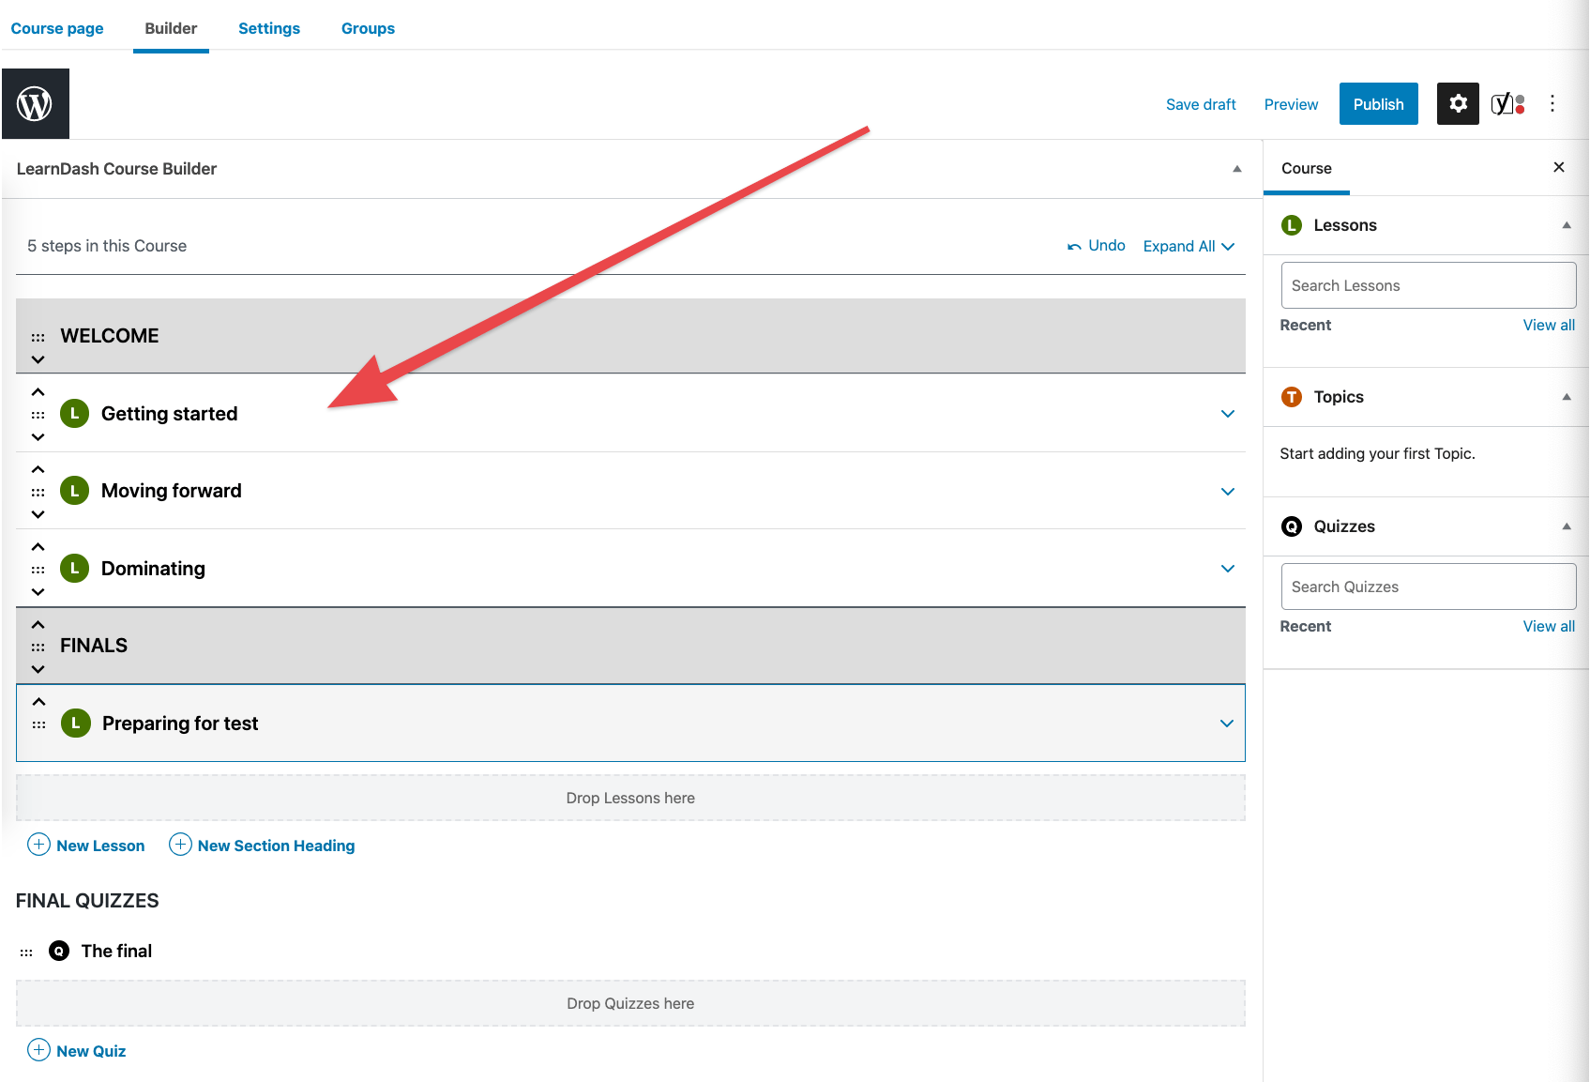Move the Getting started lesson up

point(38,392)
